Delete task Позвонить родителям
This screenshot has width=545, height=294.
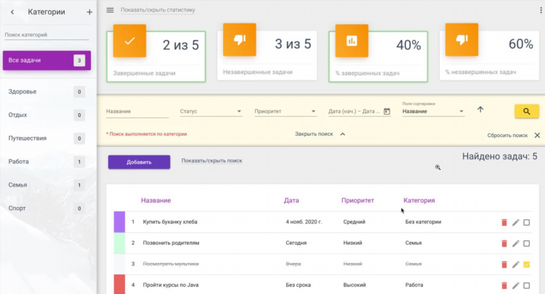tap(504, 244)
